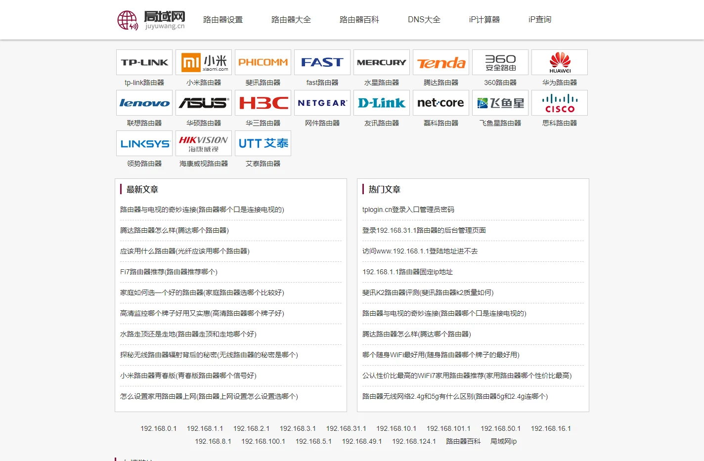Open 192.168.1.1路由器固定ip地址 article
The image size is (704, 461).
tap(407, 272)
